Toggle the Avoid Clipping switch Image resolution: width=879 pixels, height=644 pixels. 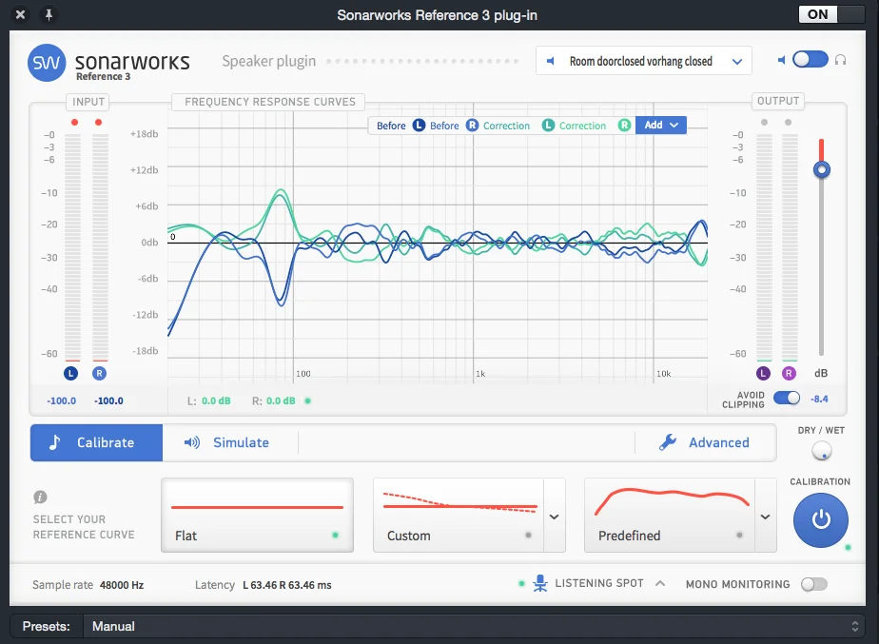[x=787, y=398]
